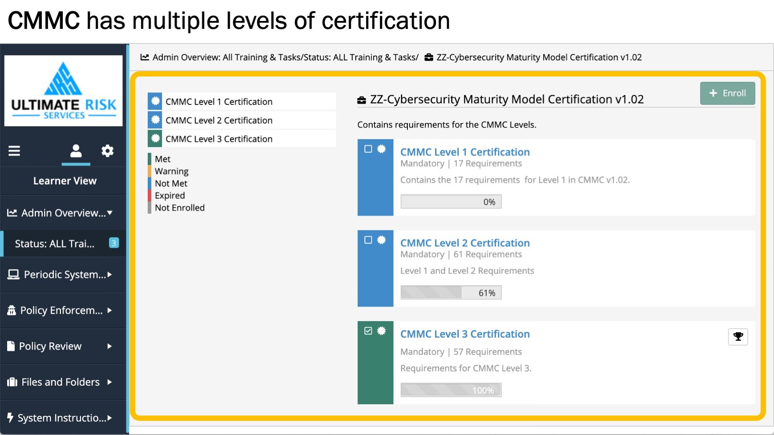Click the 100% progress bar for Level 3

pos(451,390)
